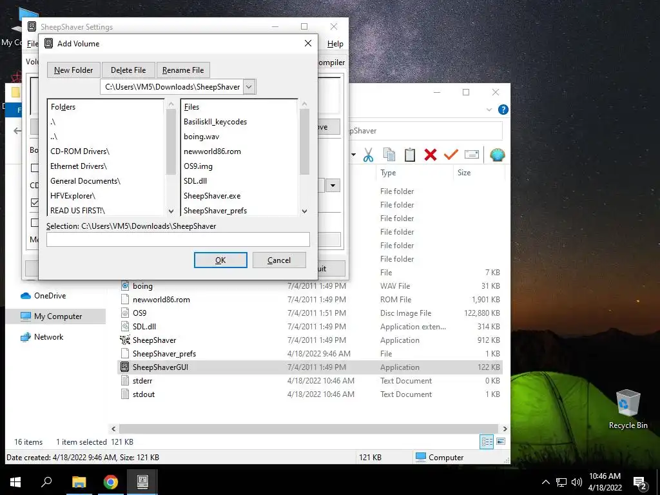Image resolution: width=660 pixels, height=495 pixels.
Task: Open the Help menu in SheepShaver Settings
Action: (335, 44)
